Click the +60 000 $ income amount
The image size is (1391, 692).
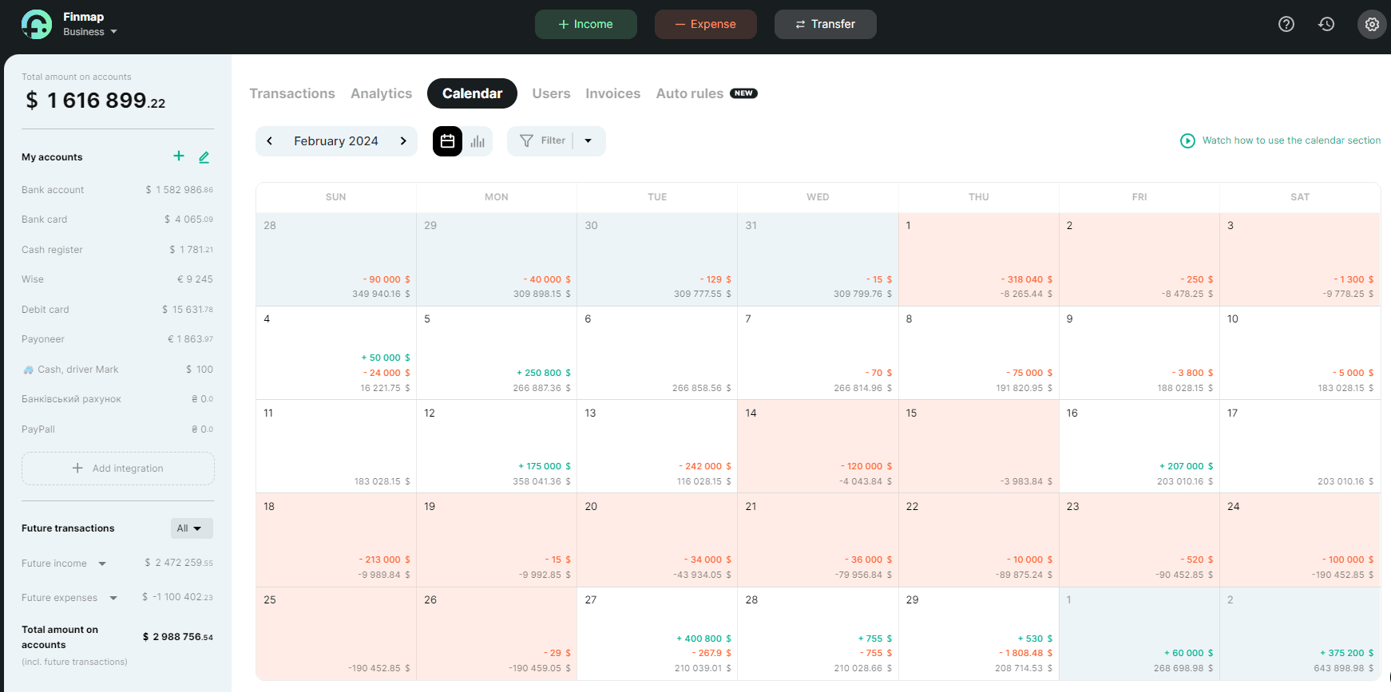coord(1189,653)
